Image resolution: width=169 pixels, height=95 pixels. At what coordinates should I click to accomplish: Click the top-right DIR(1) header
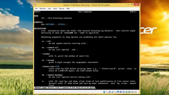click(133, 12)
